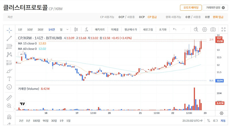Open the emoji icons tool
230x126 pixels.
9,87
